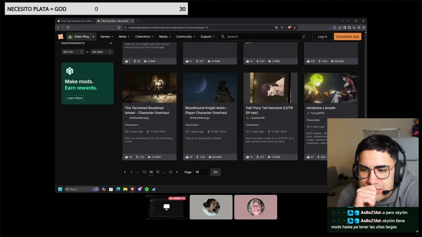Open The Tarnished Beastman Ismael mod thumbnail
The image size is (422, 237).
(149, 88)
